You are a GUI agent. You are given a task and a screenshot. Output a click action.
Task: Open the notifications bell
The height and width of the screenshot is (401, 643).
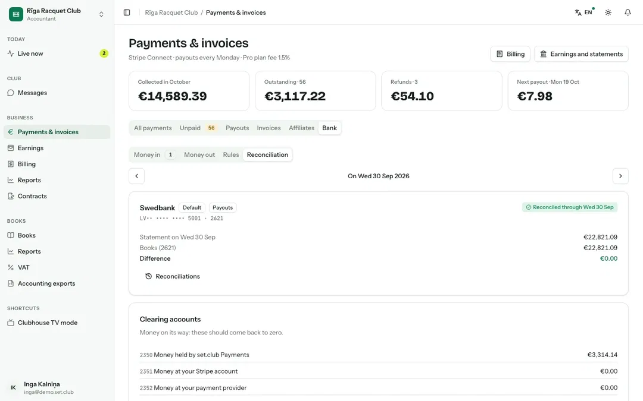pos(628,12)
